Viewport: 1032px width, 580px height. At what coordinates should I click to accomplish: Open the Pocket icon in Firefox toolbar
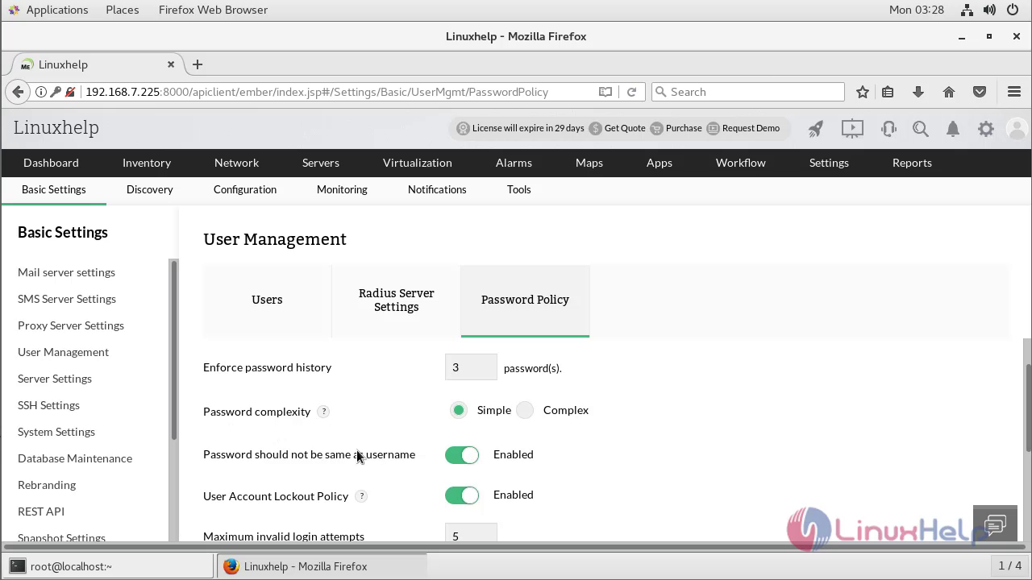pyautogui.click(x=980, y=92)
